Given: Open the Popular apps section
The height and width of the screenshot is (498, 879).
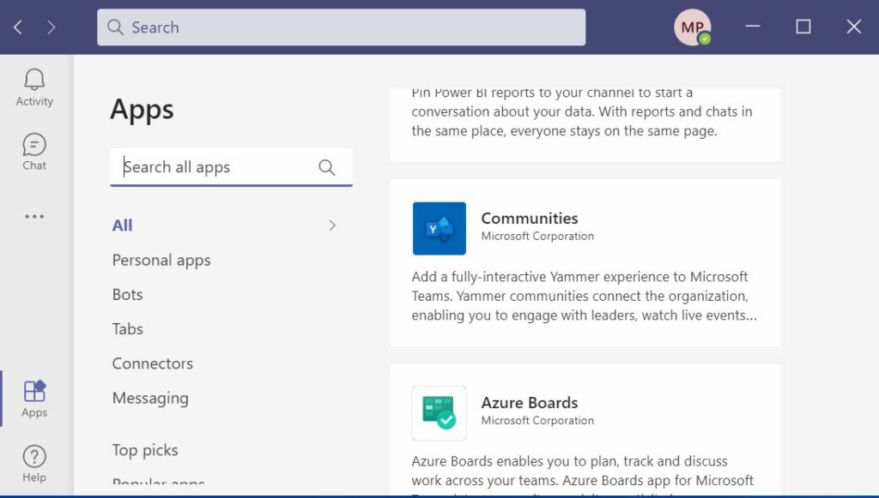Looking at the screenshot, I should 158,483.
